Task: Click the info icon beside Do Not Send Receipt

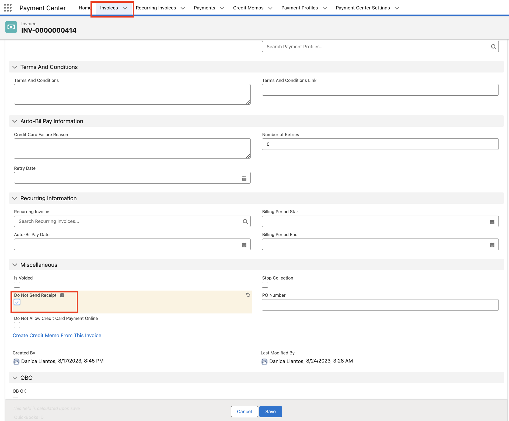Action: (62, 295)
